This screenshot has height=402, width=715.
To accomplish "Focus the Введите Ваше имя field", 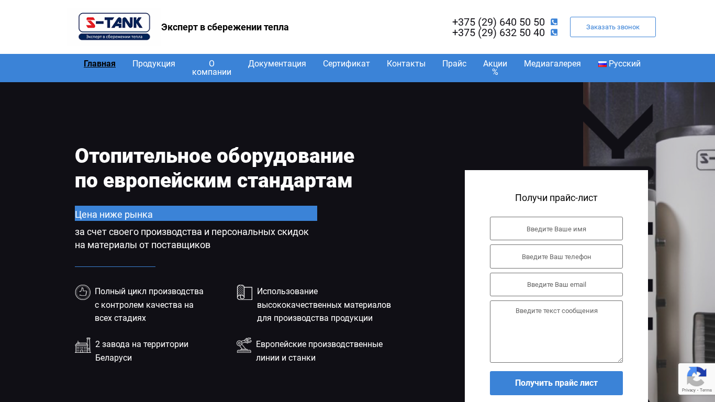I will point(556,229).
